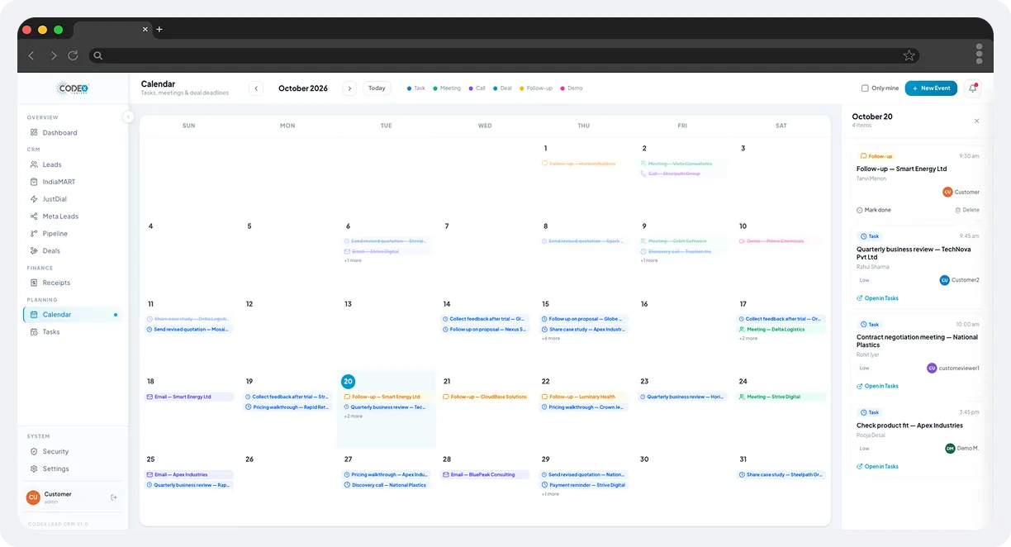Open the Receipts menu item

pyautogui.click(x=73, y=283)
